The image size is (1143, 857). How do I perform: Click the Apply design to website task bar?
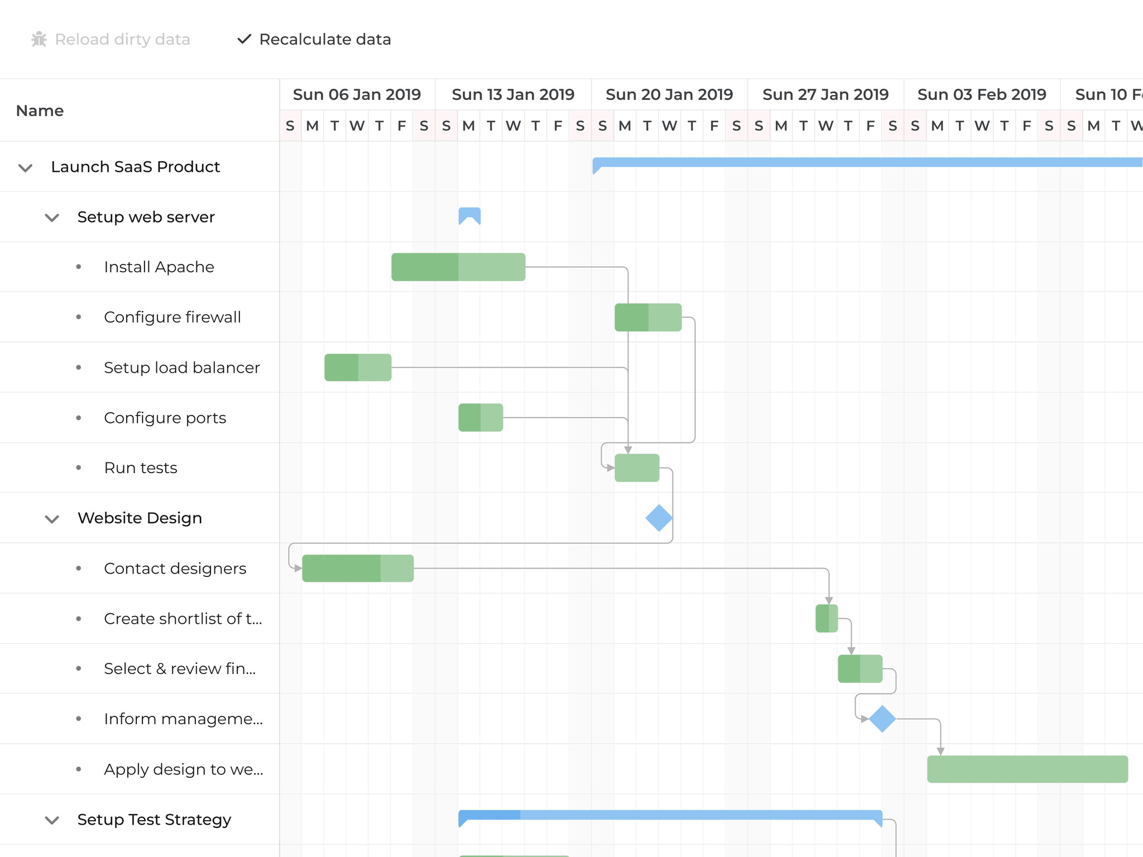pyautogui.click(x=1027, y=769)
